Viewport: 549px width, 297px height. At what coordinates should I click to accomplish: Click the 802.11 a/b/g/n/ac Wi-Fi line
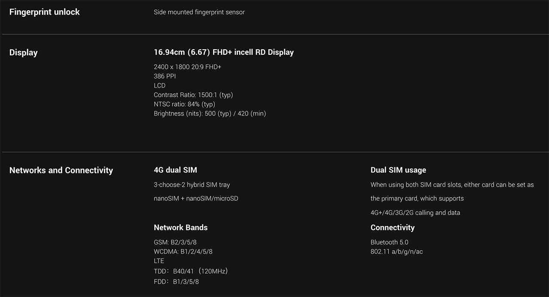396,252
